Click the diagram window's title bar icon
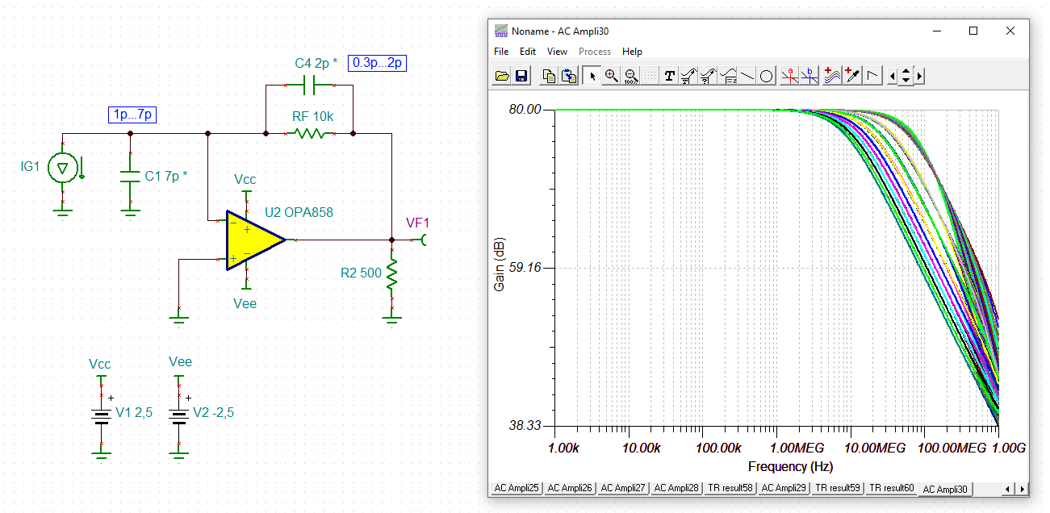Image resolution: width=1050 pixels, height=513 pixels. coord(501,31)
